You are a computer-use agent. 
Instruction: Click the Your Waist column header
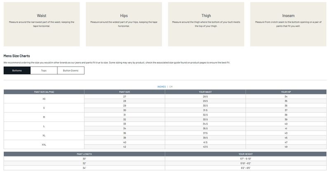pos(205,92)
